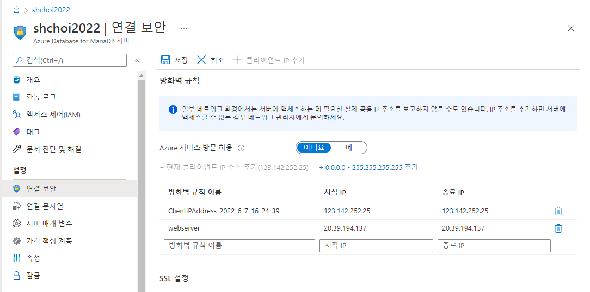Click webserver start IP 20.39.194.137

click(x=345, y=228)
